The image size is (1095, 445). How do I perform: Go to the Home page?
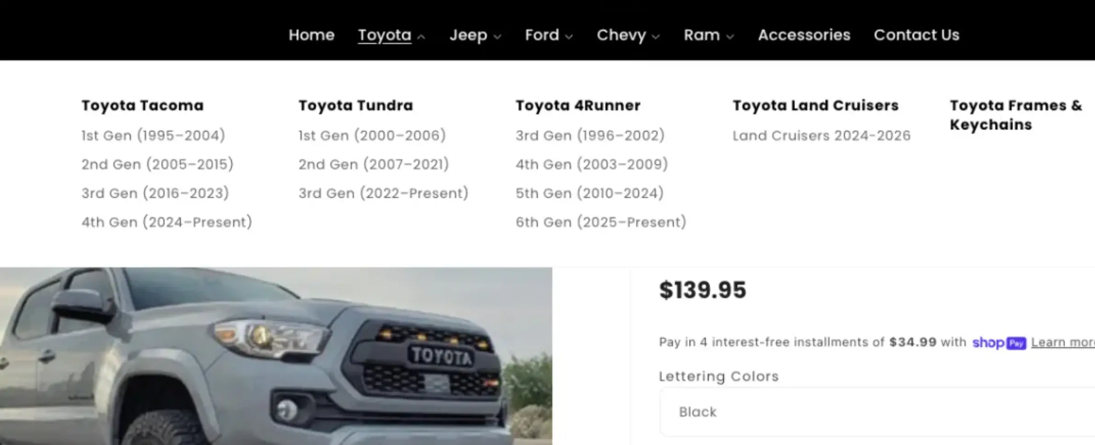coord(311,35)
